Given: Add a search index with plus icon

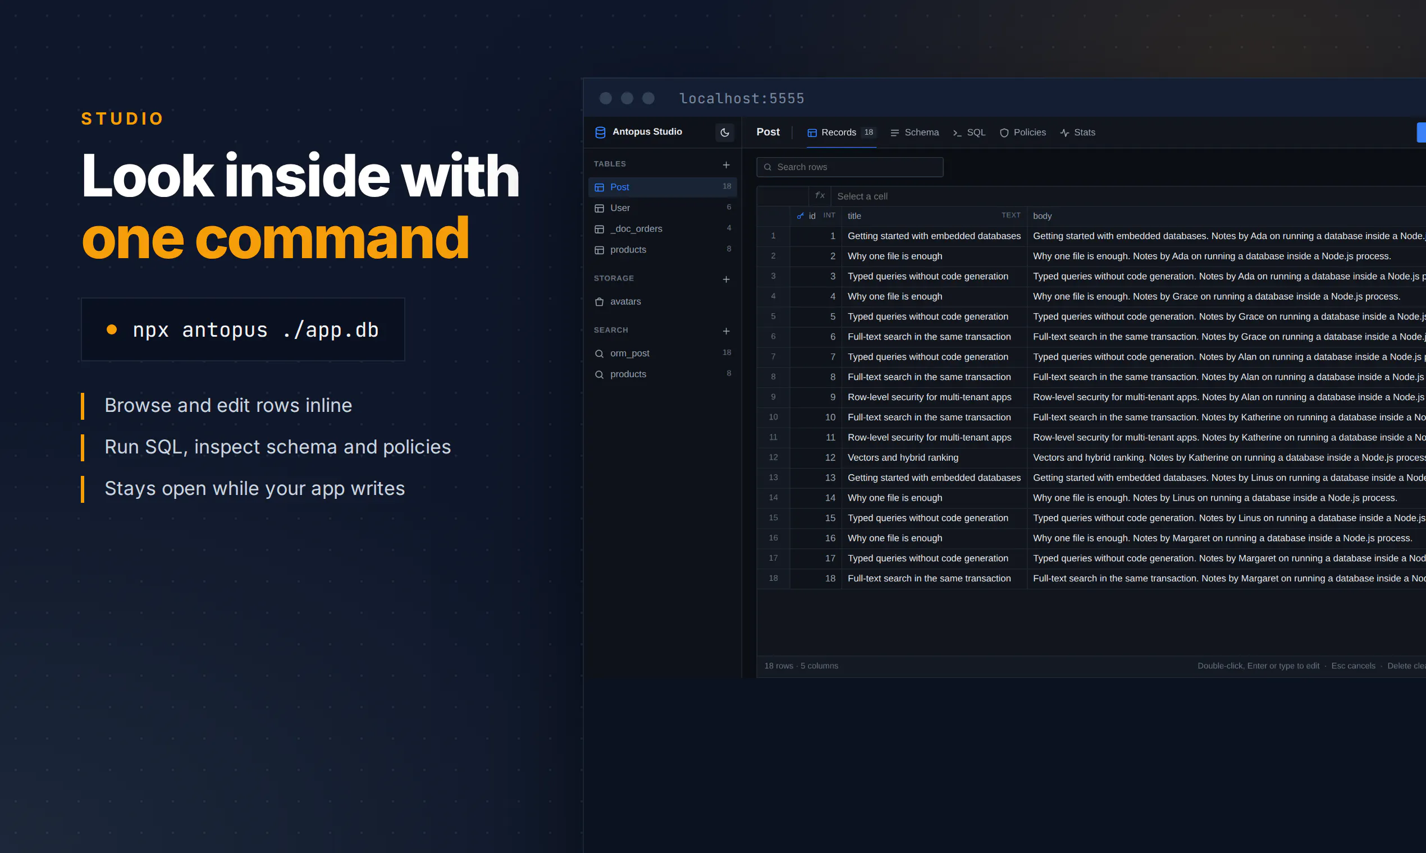Looking at the screenshot, I should [x=726, y=331].
